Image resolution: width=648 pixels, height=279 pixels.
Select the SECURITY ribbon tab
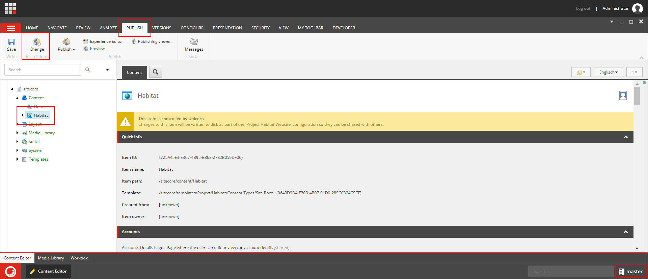(x=260, y=28)
